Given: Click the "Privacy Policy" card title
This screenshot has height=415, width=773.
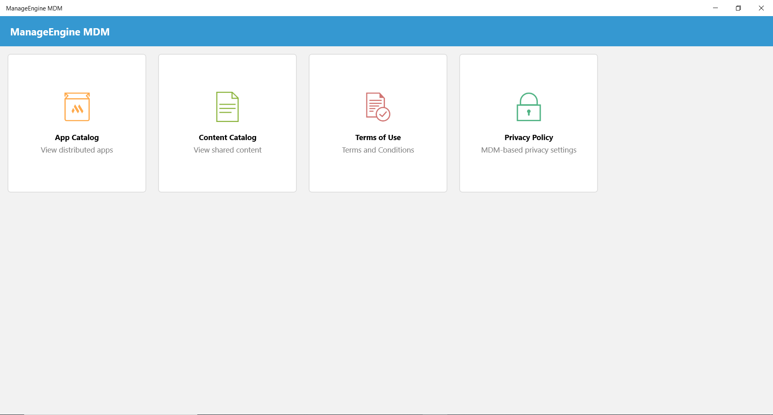Looking at the screenshot, I should pos(529,138).
